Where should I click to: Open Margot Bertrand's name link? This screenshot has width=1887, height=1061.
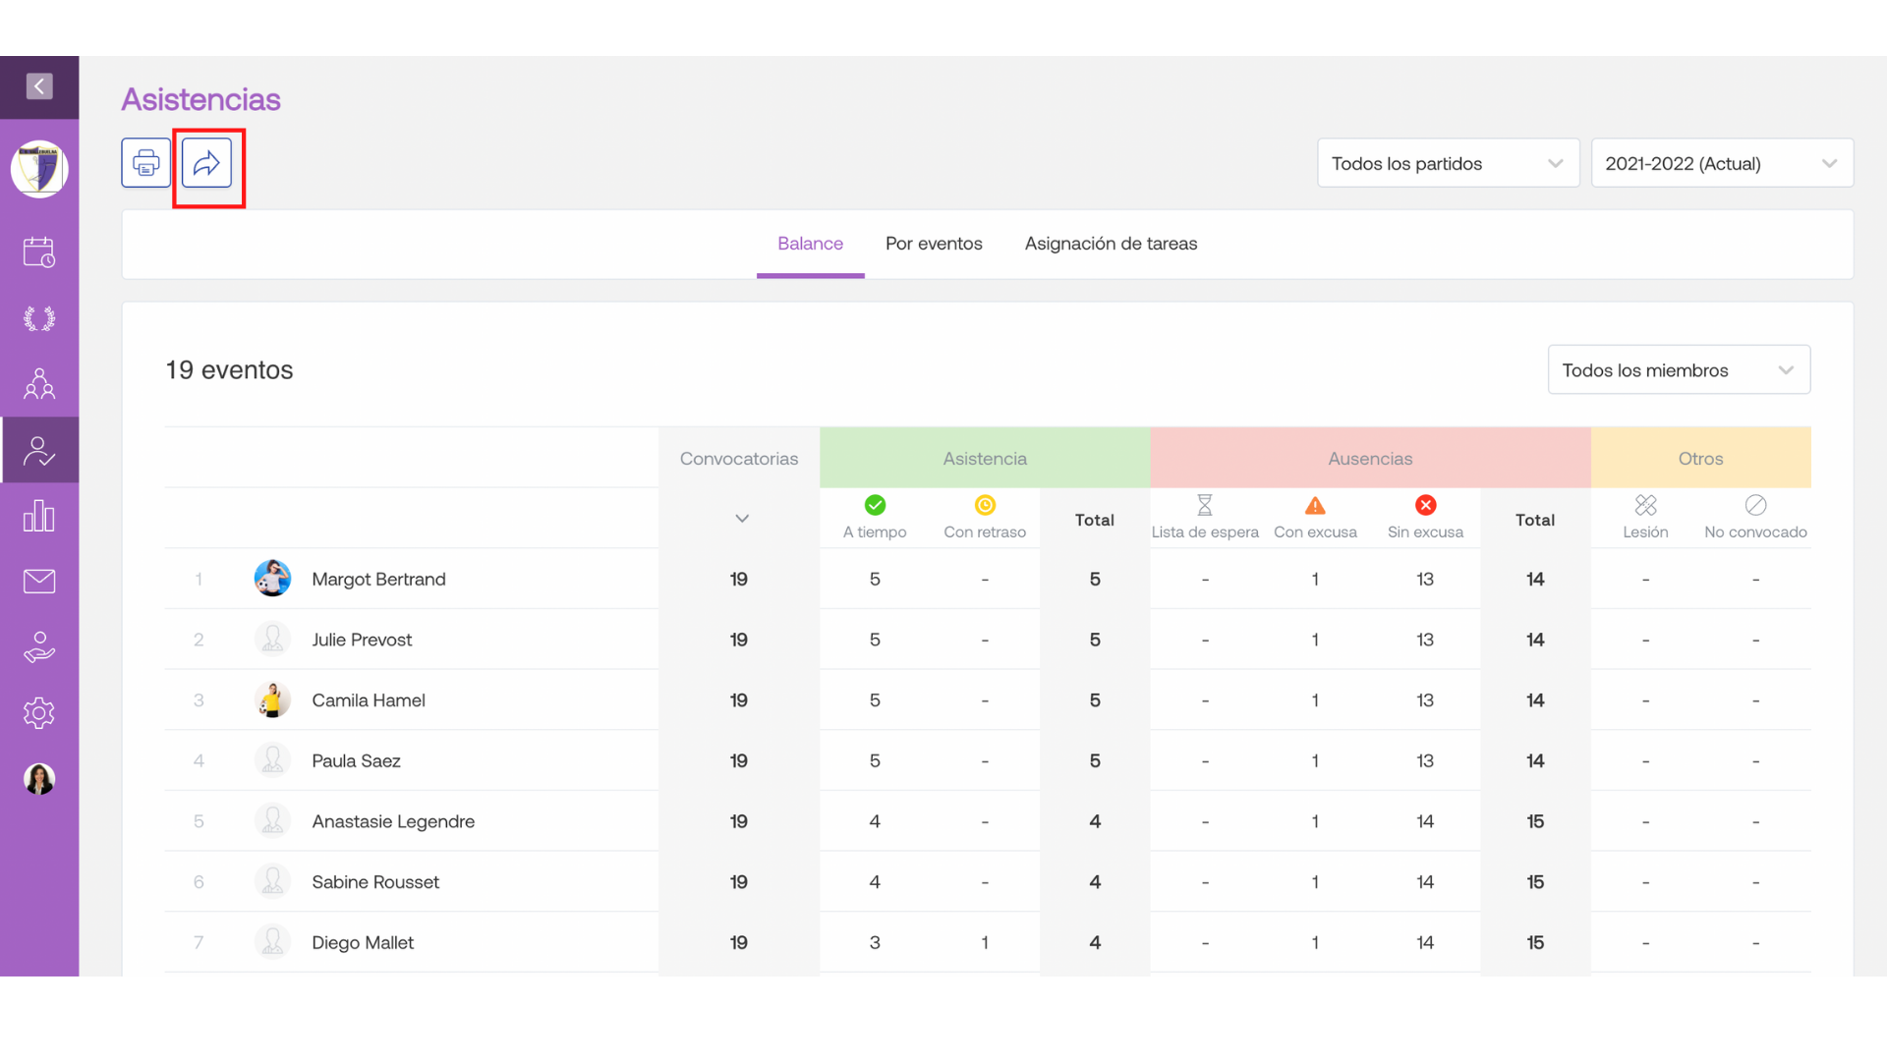(x=378, y=580)
